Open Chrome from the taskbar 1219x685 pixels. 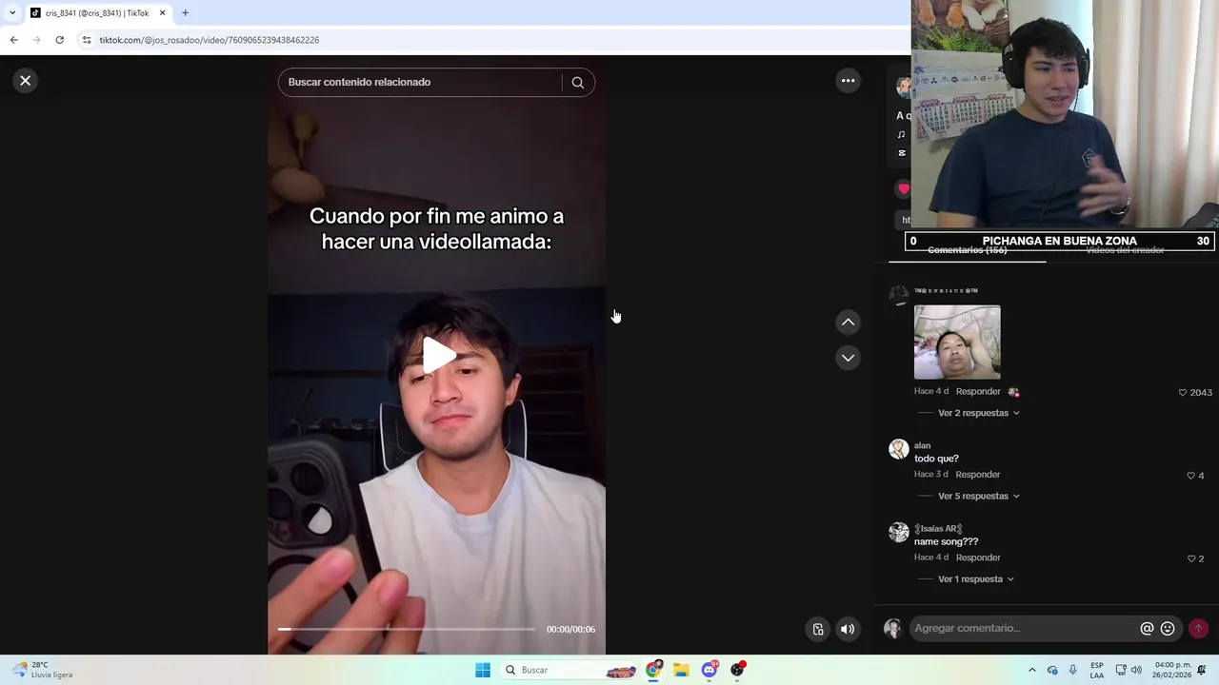[x=653, y=670]
